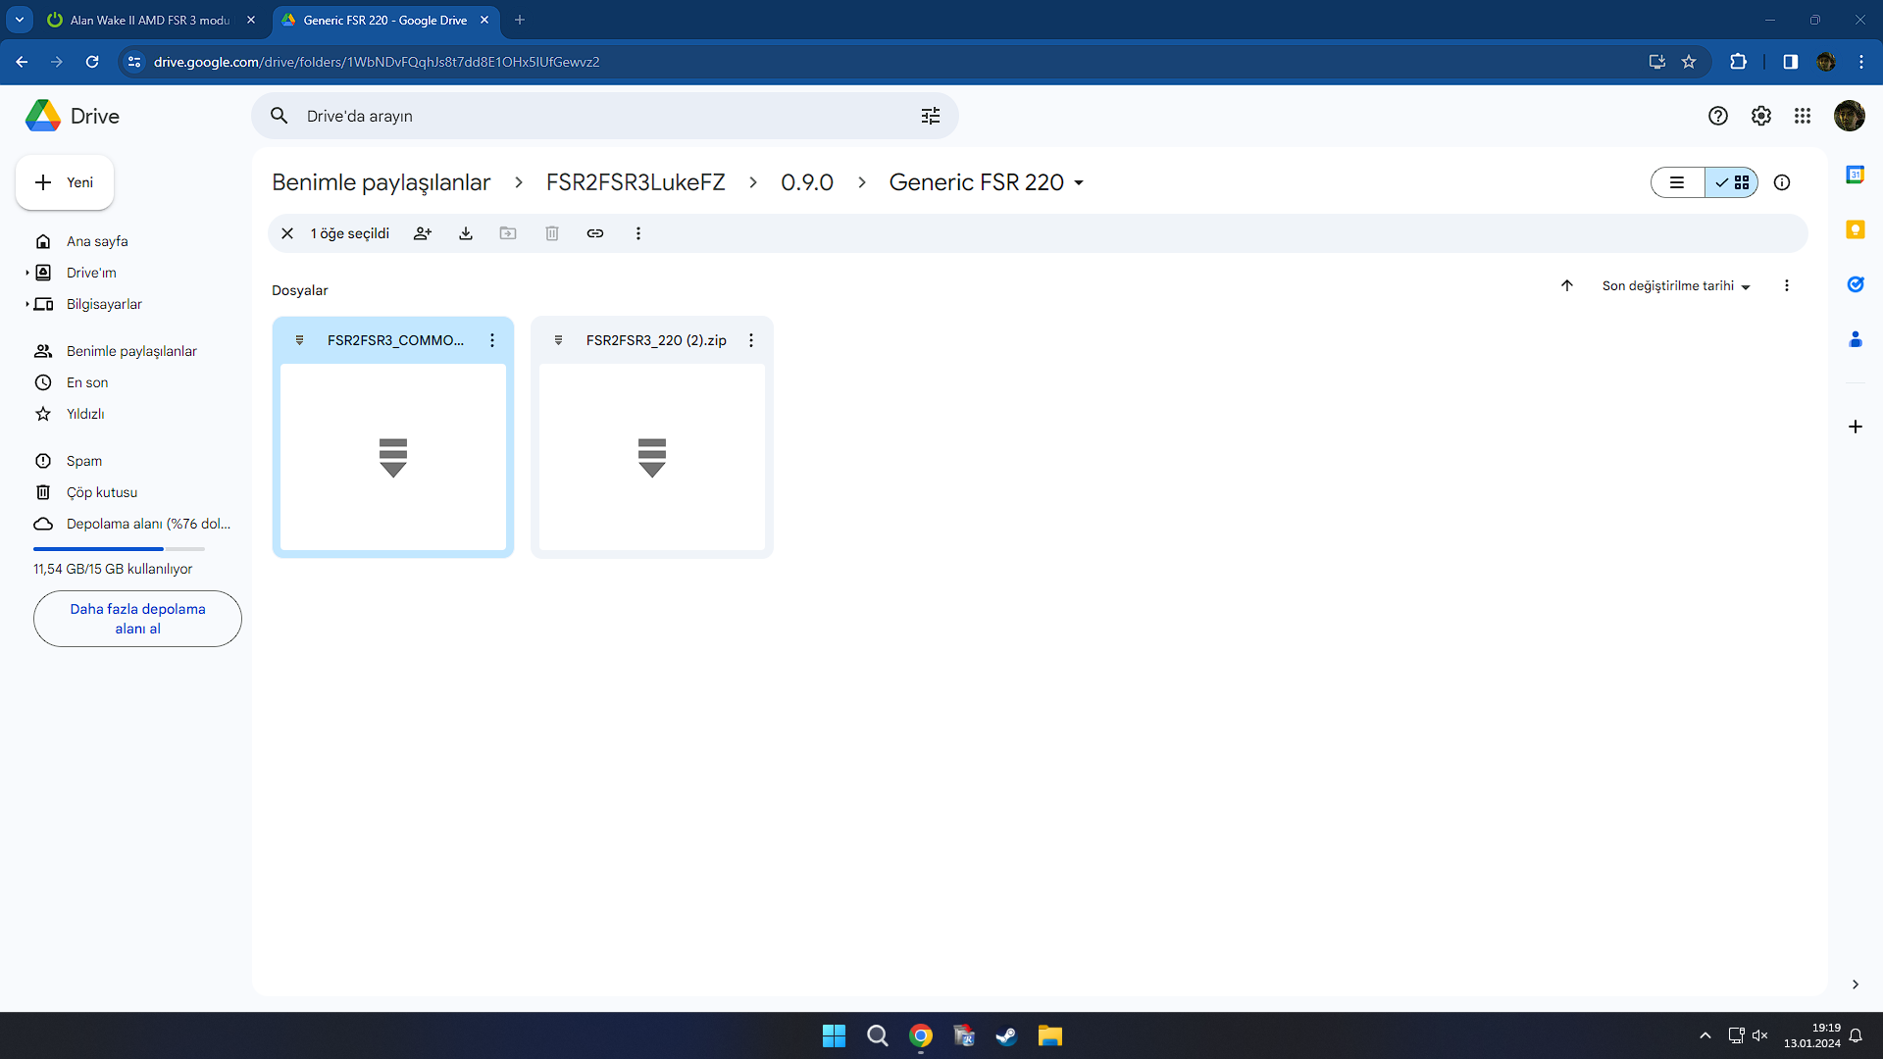The height and width of the screenshot is (1059, 1883).
Task: Select FSR2FSR3_220 (2).zip file thumbnail
Action: 652,457
